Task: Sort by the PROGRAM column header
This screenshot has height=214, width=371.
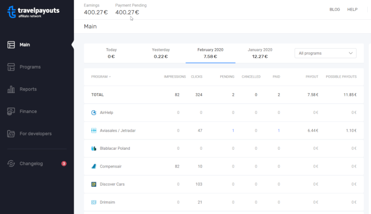Action: coord(101,77)
